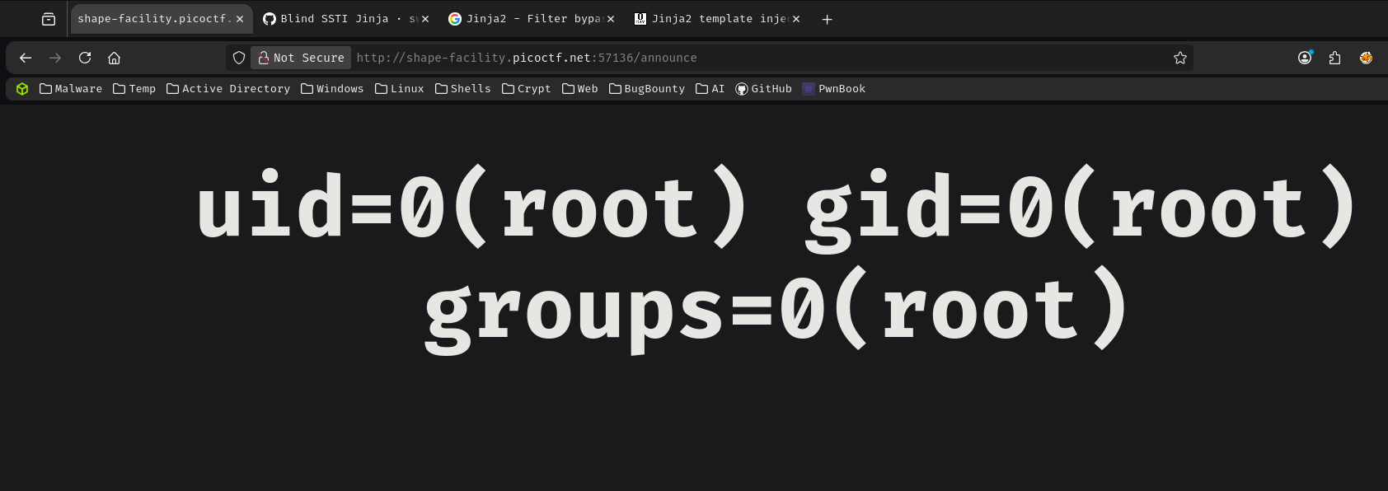Expand the Malware bookmarks folder
The width and height of the screenshot is (1388, 491).
click(71, 89)
